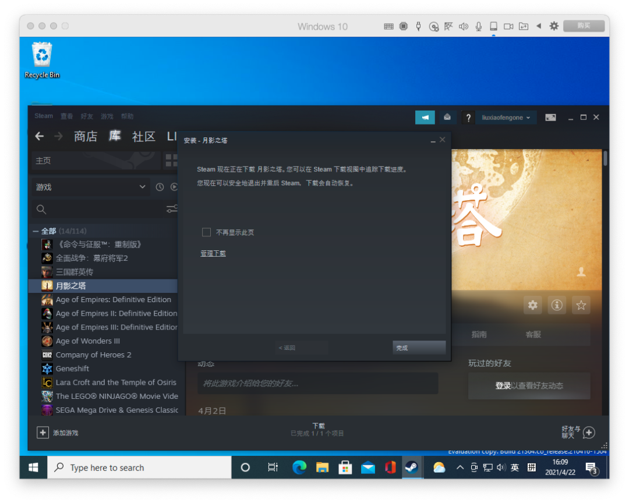Click the game info icon on 月影之塔 page

[x=557, y=305]
